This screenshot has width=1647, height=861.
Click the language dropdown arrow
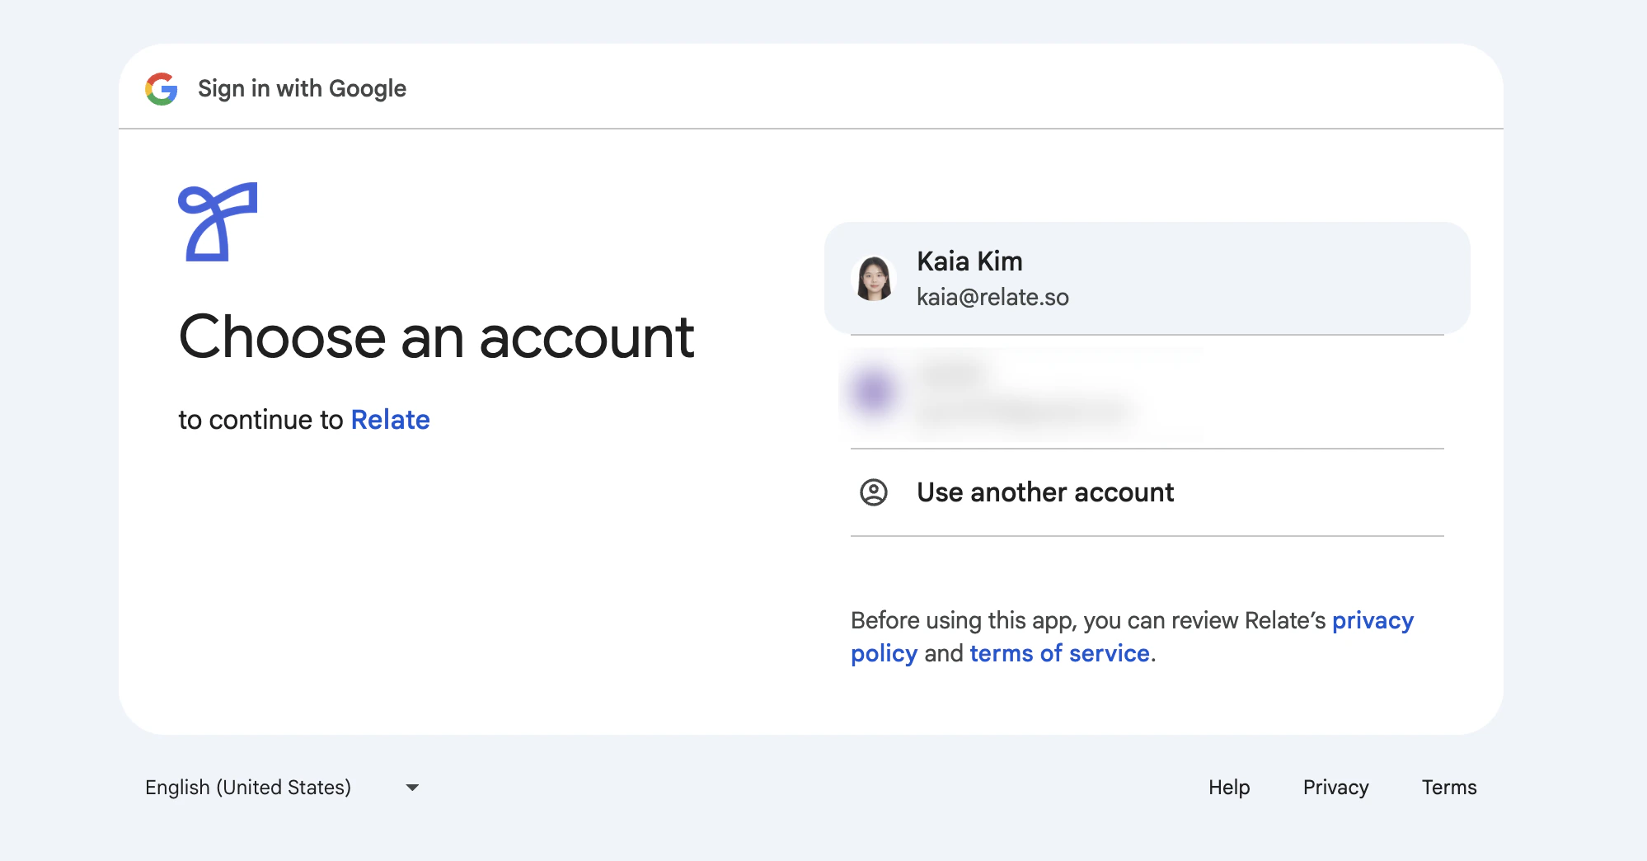coord(412,788)
